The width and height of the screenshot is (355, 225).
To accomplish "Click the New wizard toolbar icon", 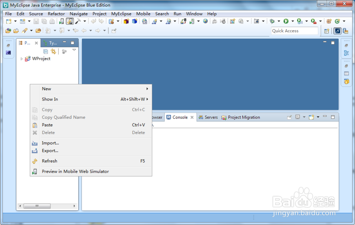I will 9,21.
